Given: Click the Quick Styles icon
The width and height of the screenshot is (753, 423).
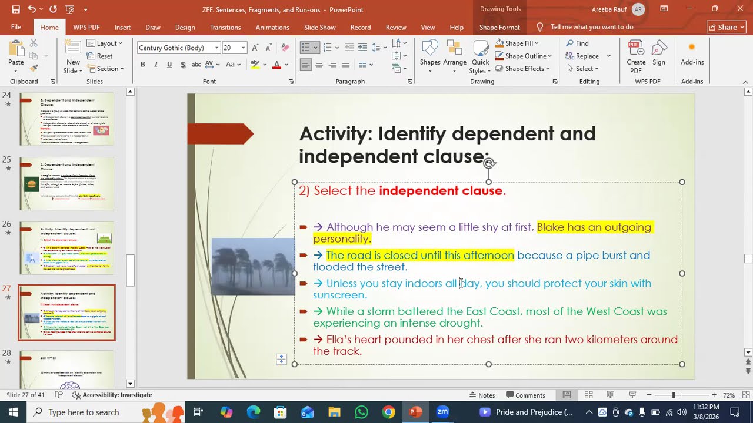Looking at the screenshot, I should [480, 48].
